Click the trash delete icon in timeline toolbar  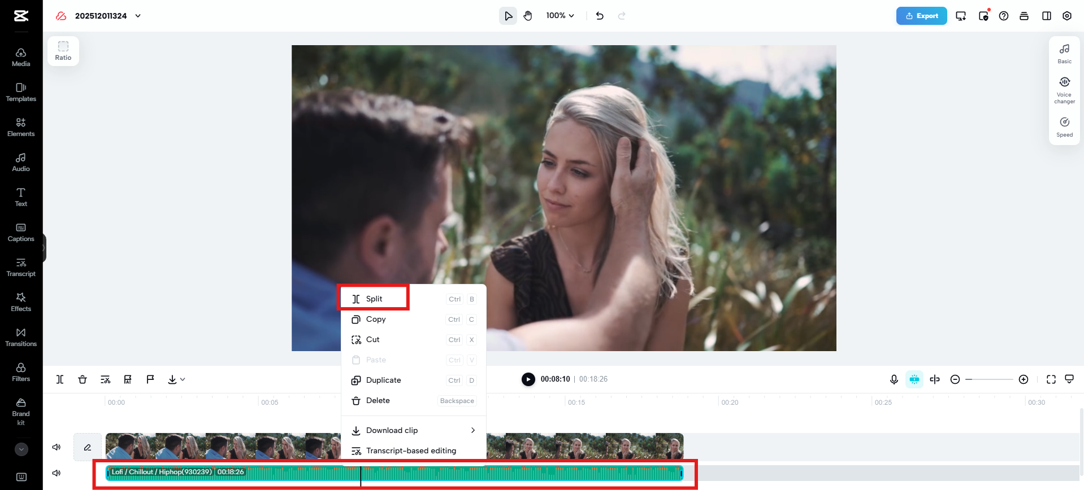pyautogui.click(x=83, y=379)
